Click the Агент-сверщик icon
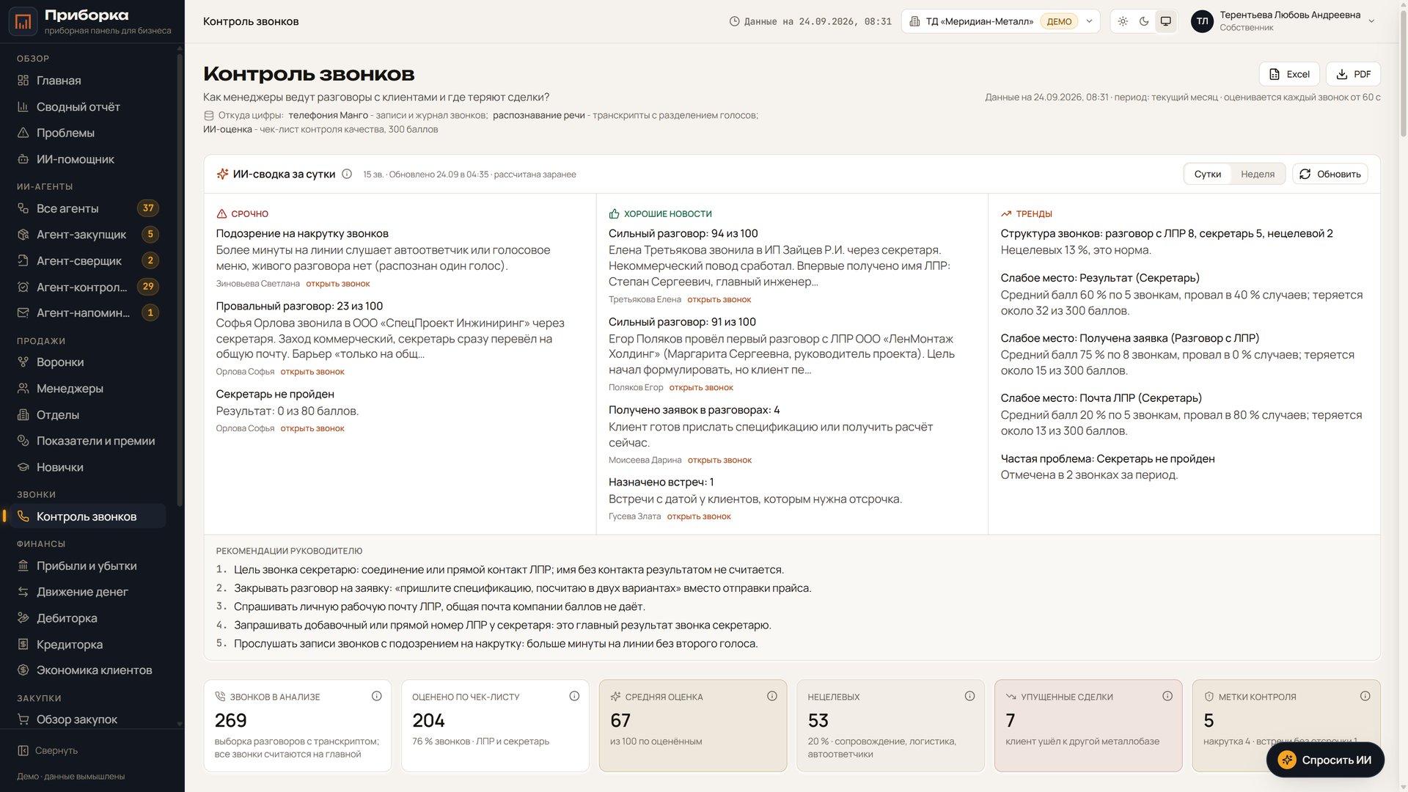The image size is (1408, 792). 23,261
